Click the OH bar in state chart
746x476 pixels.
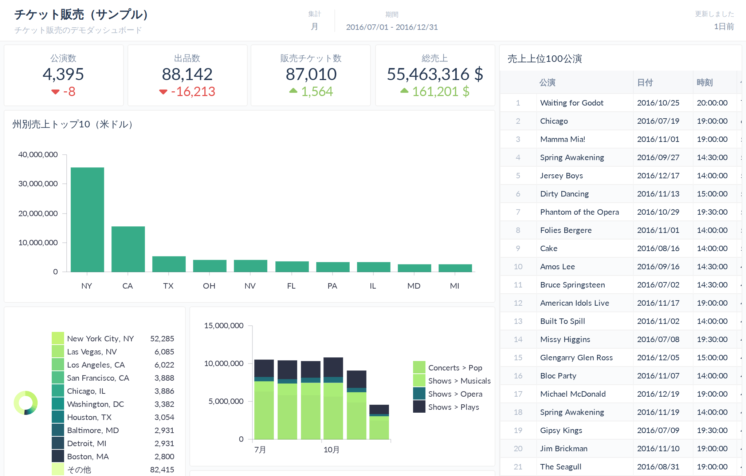point(210,266)
